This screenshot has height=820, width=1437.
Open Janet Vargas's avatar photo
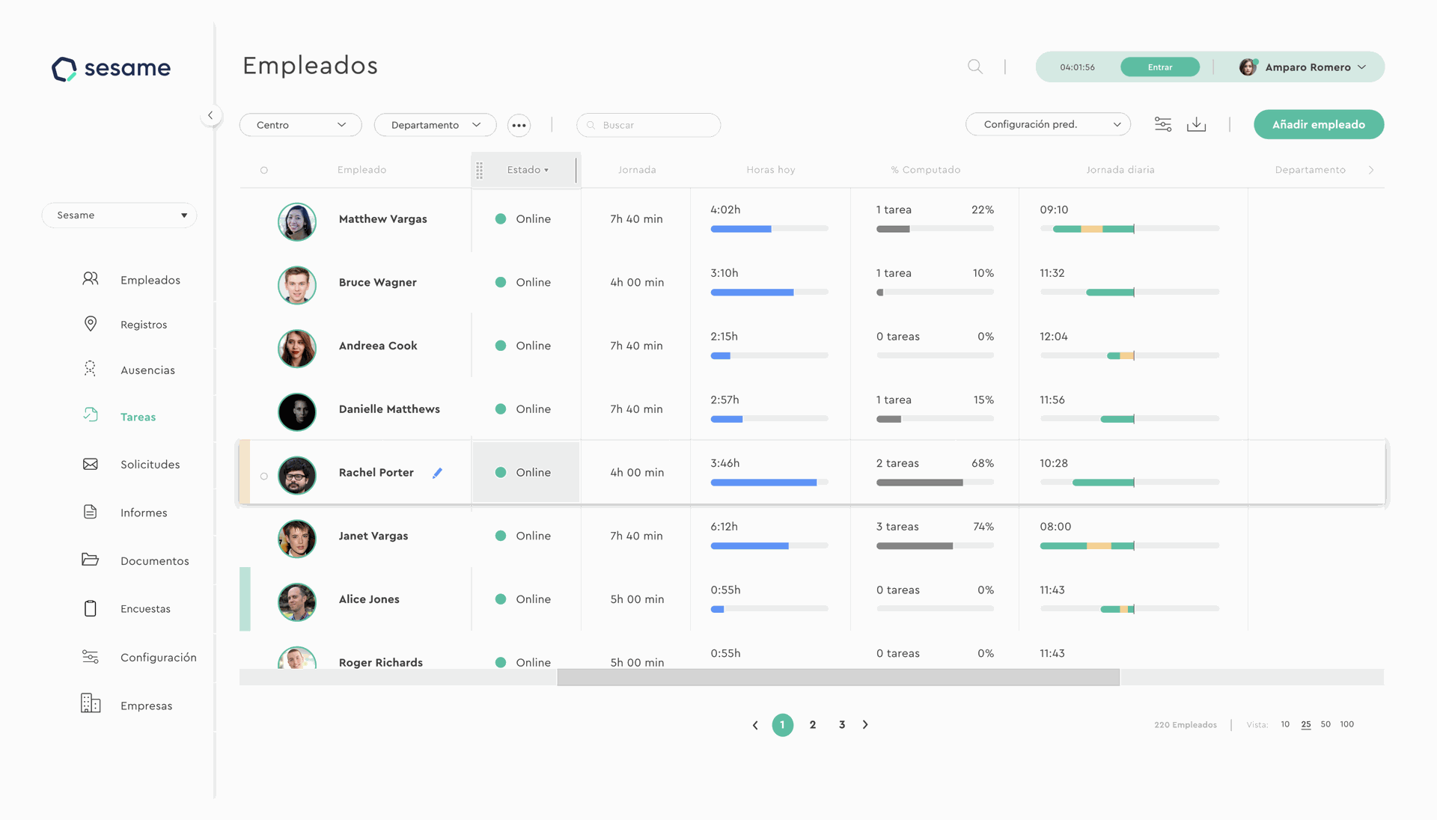coord(297,539)
